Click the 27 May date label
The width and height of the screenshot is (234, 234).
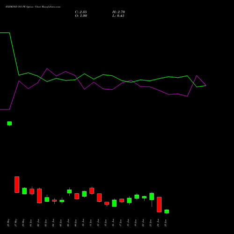[16, 223]
